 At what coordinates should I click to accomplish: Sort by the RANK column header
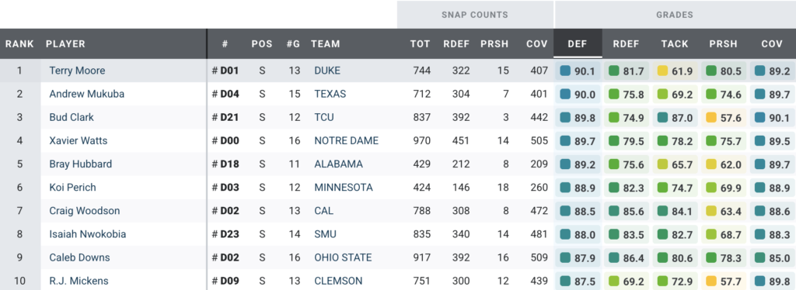tap(19, 43)
